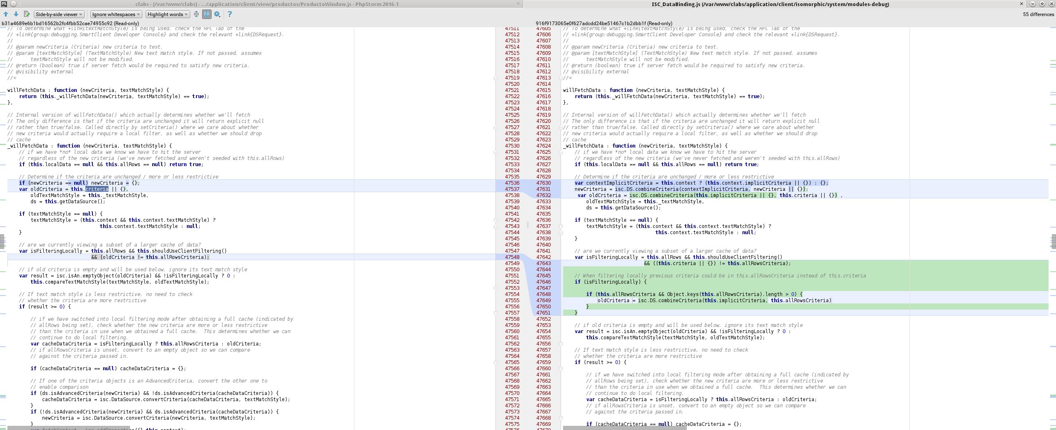Toggle synchronize scrolling button
1056x430 pixels.
tap(207, 14)
